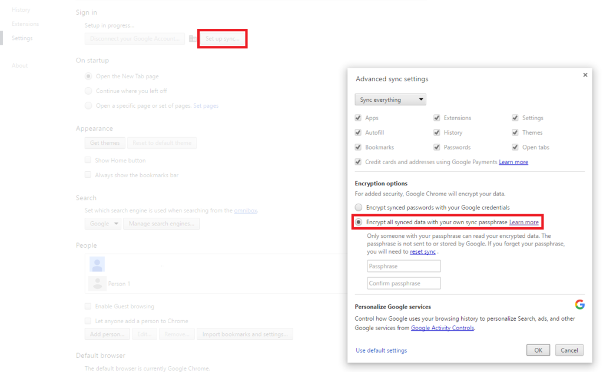Image resolution: width=603 pixels, height=372 pixels.
Task: Enable Always show the bookmarks bar
Action: point(88,175)
